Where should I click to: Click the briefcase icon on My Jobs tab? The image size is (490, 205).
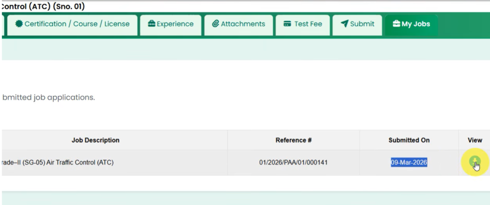[396, 24]
